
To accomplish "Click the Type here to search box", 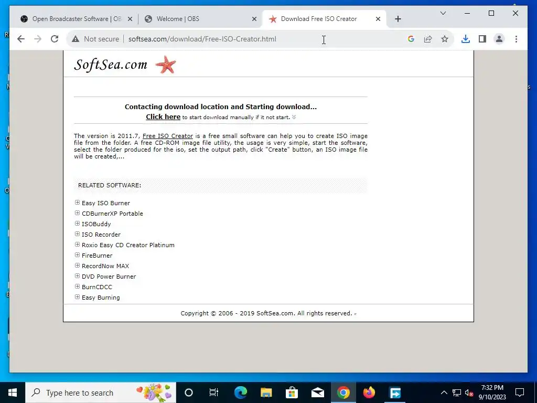I will pos(101,393).
